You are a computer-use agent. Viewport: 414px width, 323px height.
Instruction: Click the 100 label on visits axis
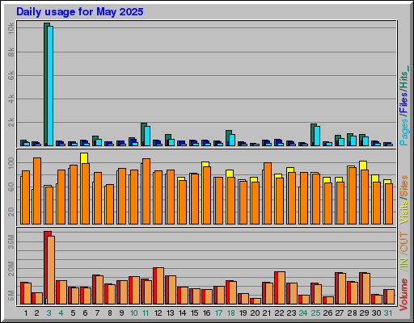pyautogui.click(x=11, y=163)
